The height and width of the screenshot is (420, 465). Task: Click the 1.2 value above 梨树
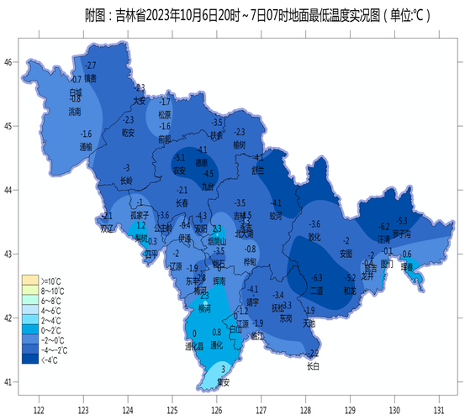[x=141, y=226]
